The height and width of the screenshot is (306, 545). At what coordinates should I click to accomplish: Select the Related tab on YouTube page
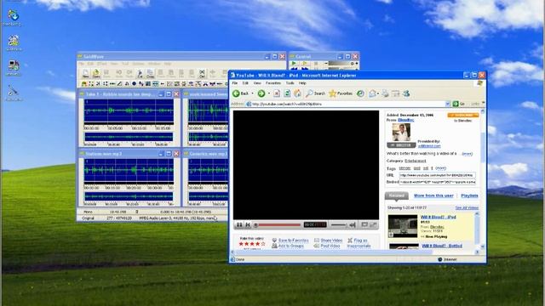click(x=397, y=195)
